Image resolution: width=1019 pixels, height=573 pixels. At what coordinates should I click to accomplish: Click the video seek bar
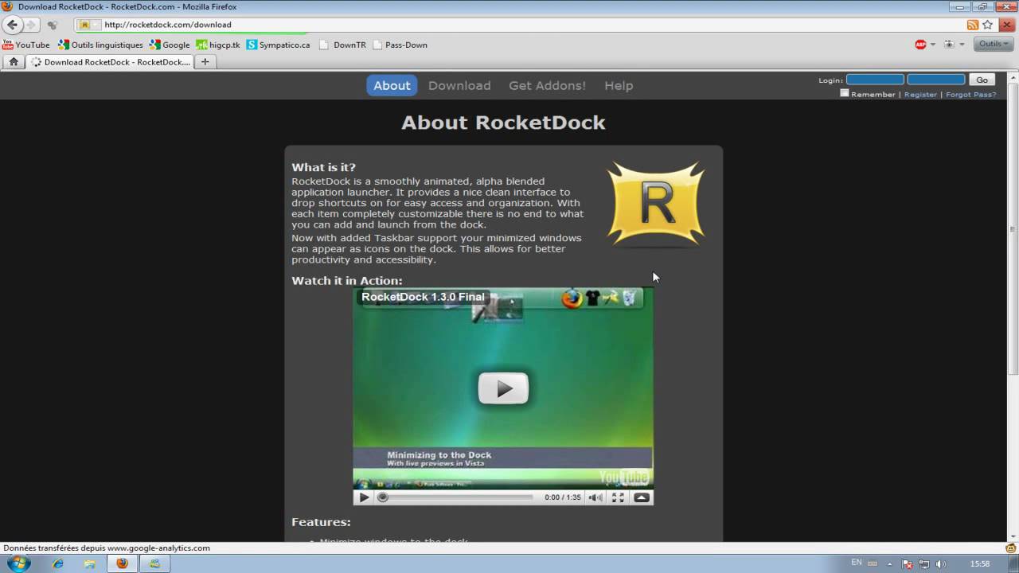coord(458,497)
